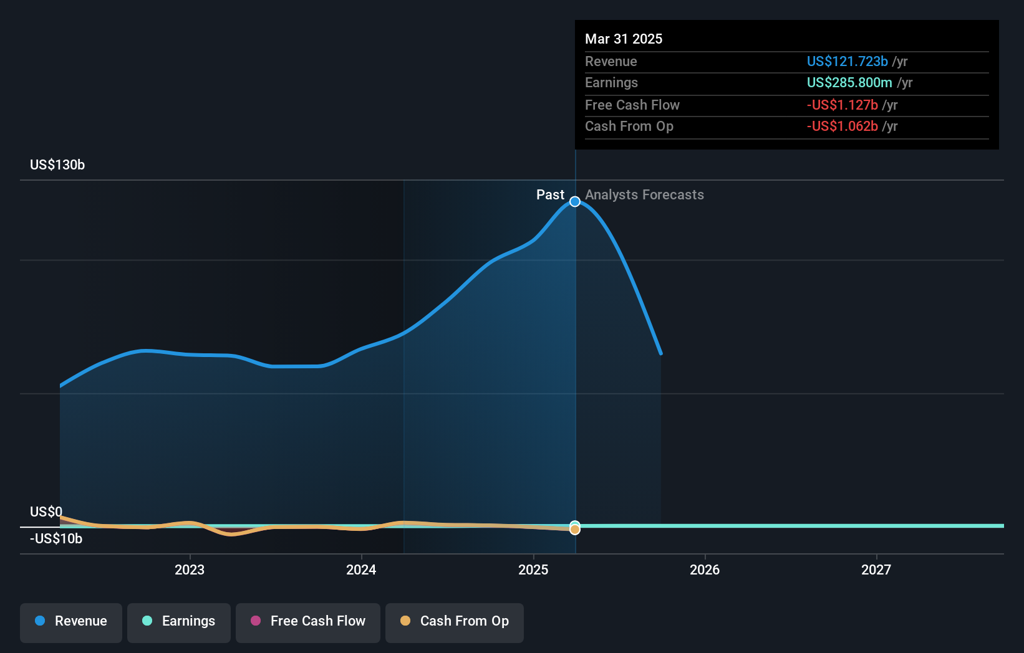1024x653 pixels.
Task: Click the 2025 x-axis label
Action: click(x=533, y=570)
